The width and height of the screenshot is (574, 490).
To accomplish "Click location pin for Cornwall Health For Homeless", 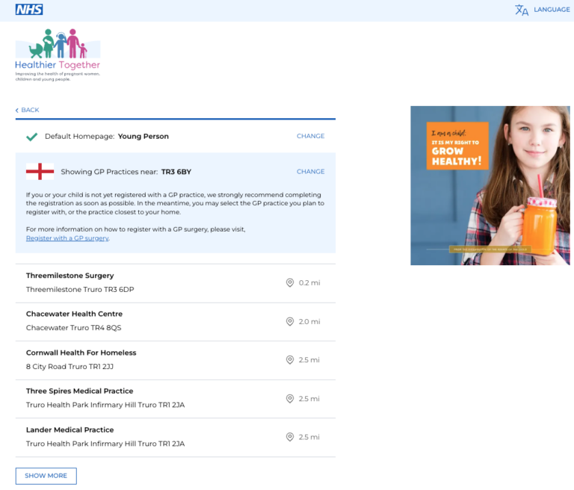I will (289, 360).
